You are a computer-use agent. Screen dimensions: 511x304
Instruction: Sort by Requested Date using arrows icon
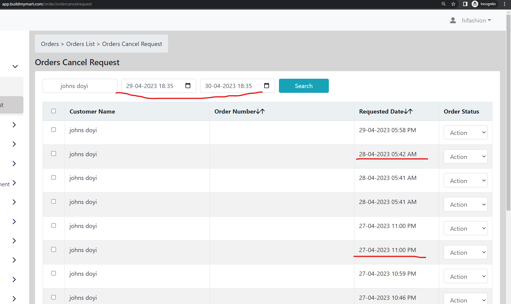tap(408, 111)
